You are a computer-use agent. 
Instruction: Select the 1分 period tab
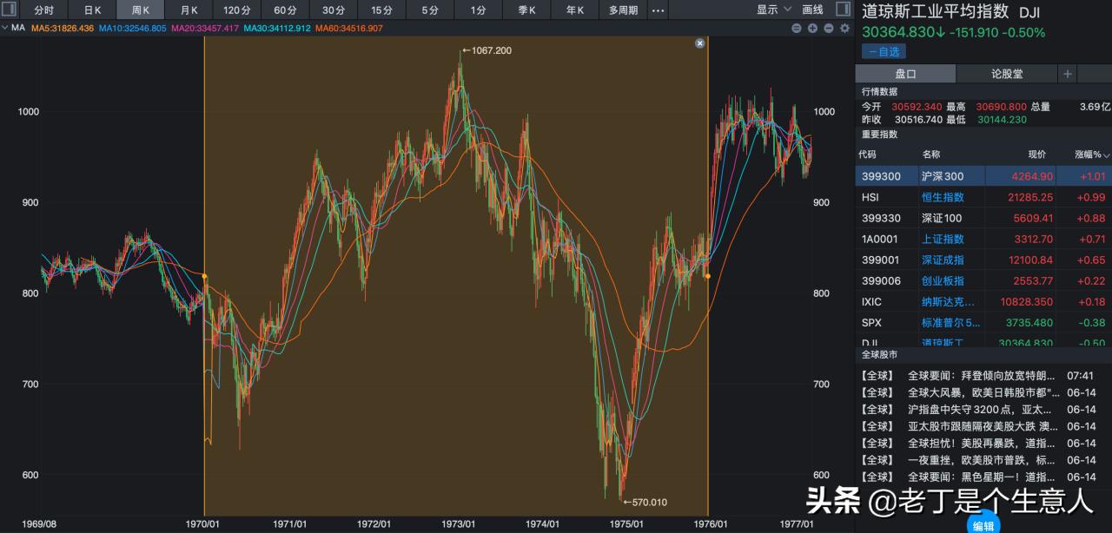pyautogui.click(x=478, y=10)
